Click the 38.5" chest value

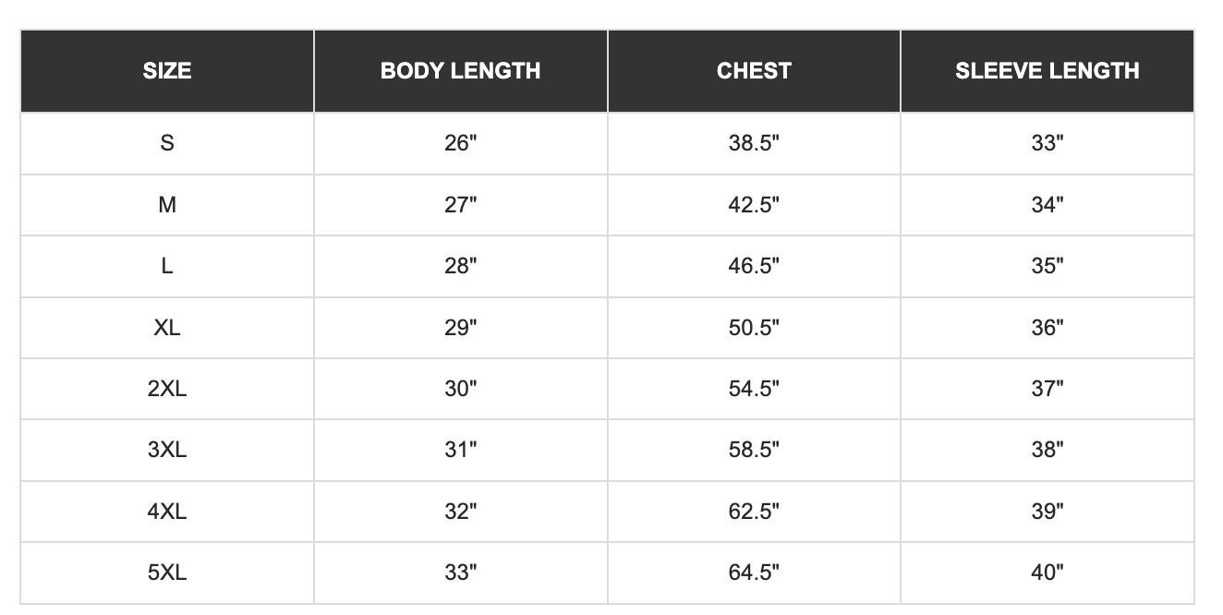point(754,143)
